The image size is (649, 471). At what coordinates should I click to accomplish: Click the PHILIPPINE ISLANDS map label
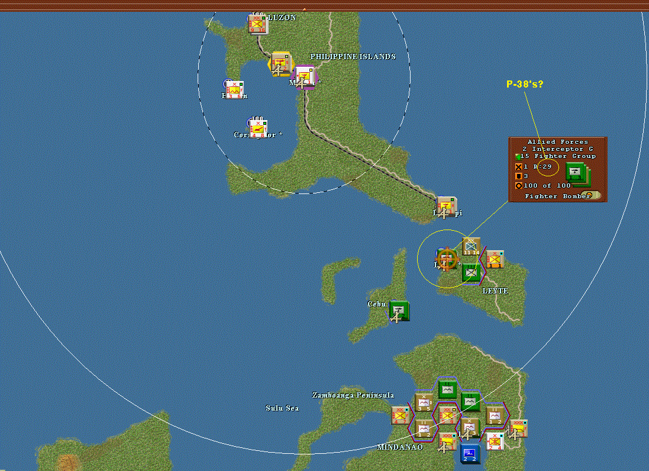coord(353,56)
